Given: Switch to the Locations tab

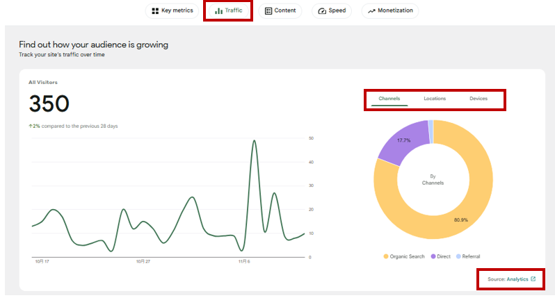Looking at the screenshot, I should tap(435, 99).
